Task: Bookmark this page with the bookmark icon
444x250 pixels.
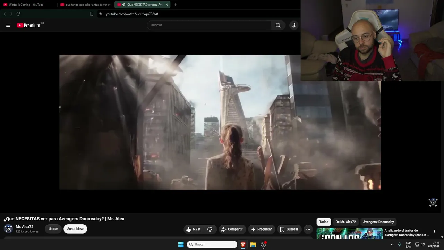Action: click(x=92, y=14)
